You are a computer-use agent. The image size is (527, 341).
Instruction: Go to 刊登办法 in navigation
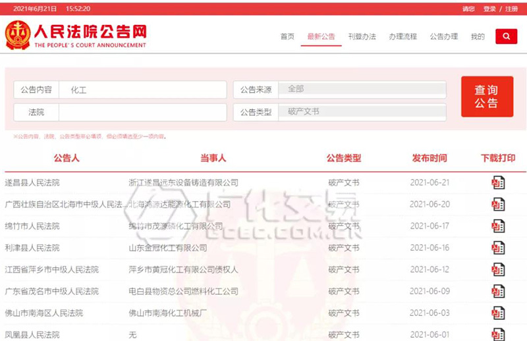click(362, 37)
